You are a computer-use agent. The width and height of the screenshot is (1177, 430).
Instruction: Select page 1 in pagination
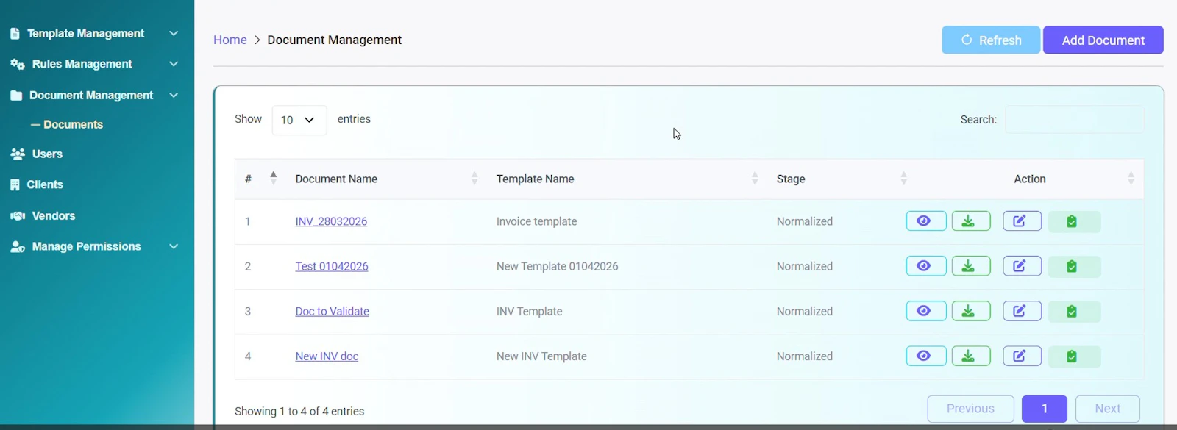click(x=1045, y=409)
